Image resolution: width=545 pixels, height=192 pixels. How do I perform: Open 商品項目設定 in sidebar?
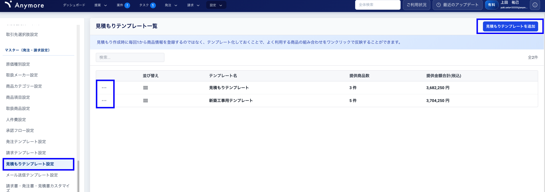[18, 97]
